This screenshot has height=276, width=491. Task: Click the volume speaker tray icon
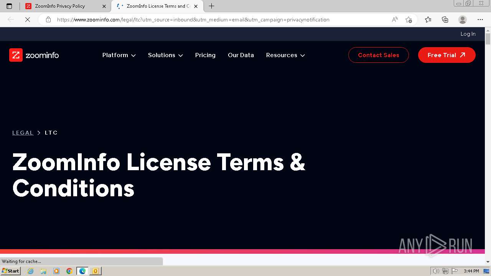(437, 271)
